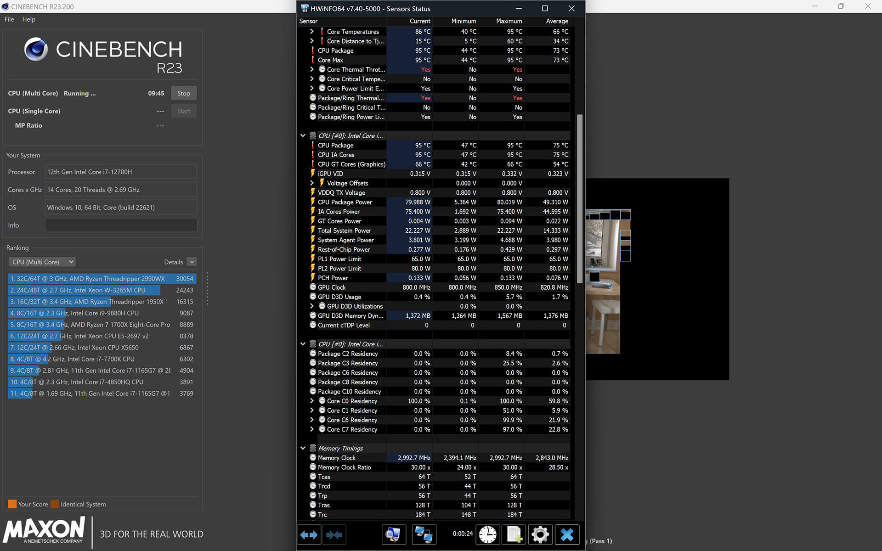Open the network remote monitoring icon
The height and width of the screenshot is (551, 882).
point(423,534)
